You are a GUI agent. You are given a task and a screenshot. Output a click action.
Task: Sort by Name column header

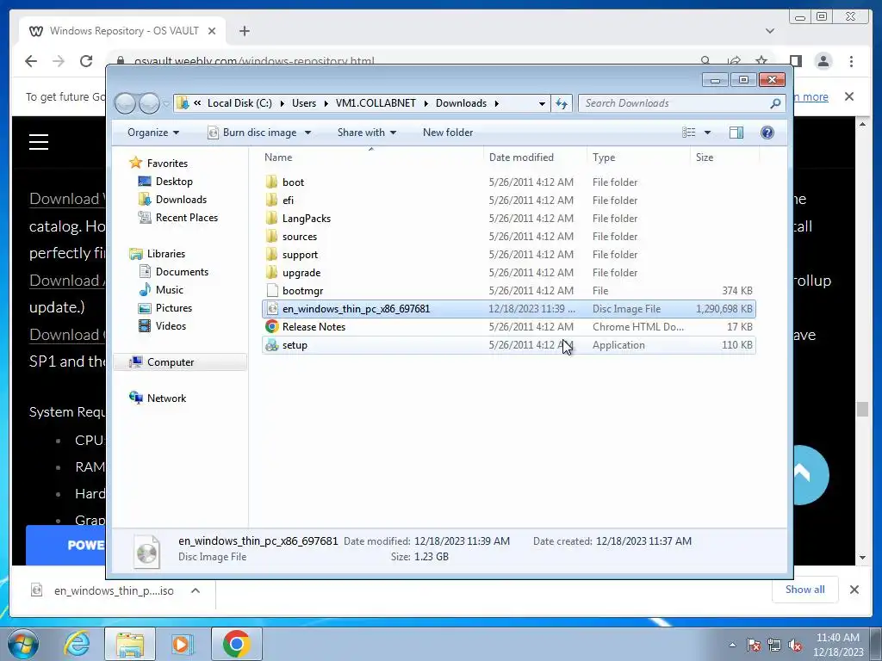(370, 158)
